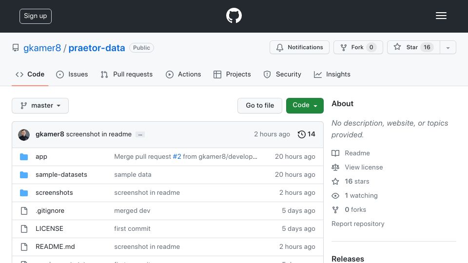Click the .gitignore file icon

[24, 211]
